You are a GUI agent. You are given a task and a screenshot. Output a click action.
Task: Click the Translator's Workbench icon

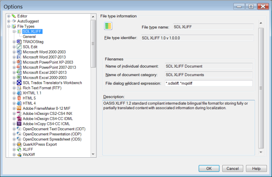click(x=19, y=83)
